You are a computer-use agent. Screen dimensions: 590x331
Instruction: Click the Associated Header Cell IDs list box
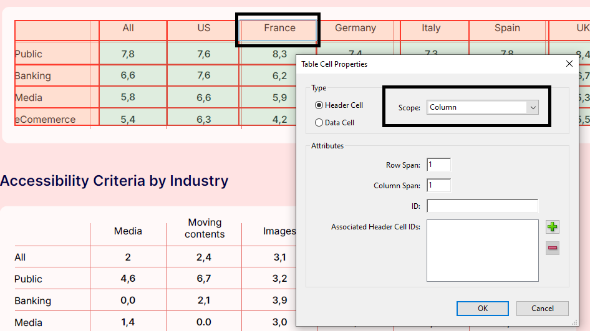(x=482, y=251)
